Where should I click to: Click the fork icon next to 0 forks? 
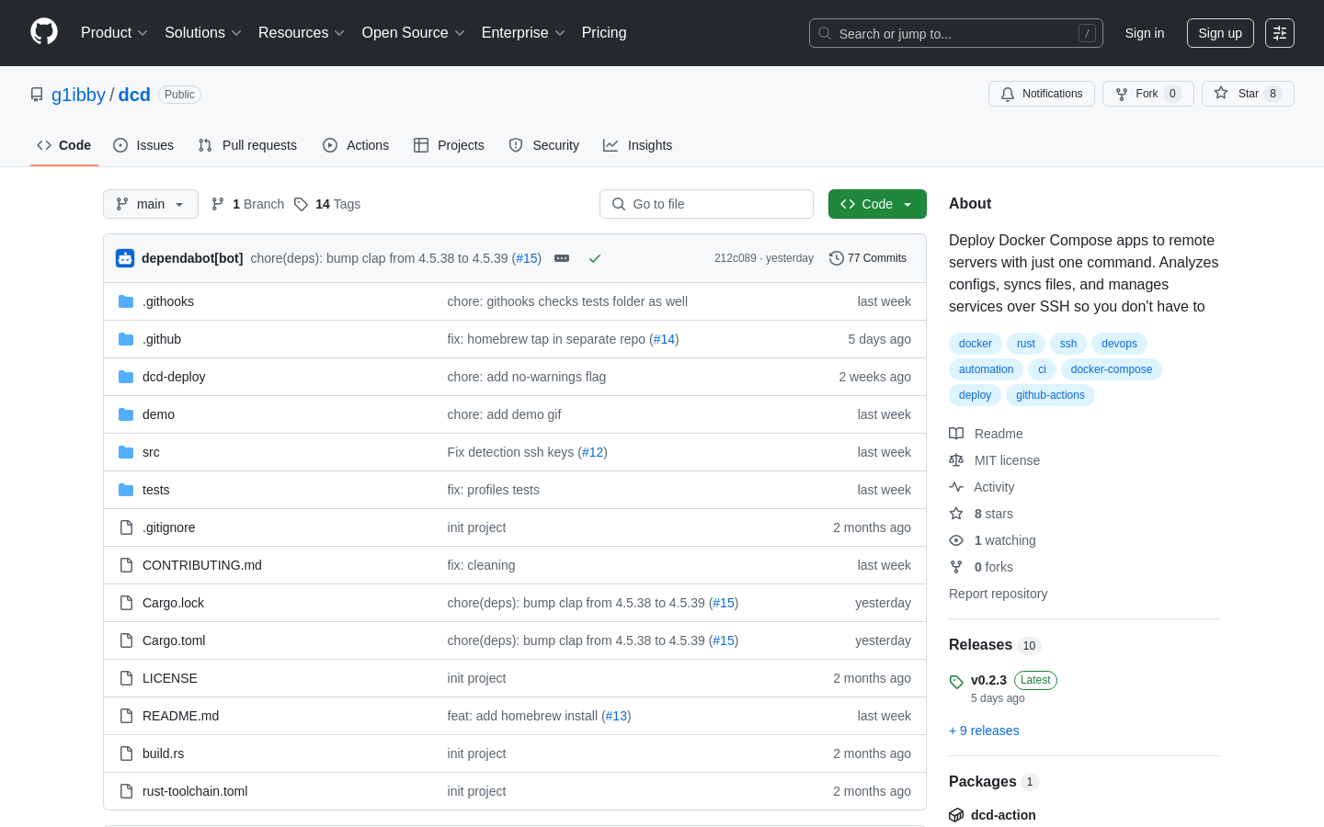click(x=956, y=567)
